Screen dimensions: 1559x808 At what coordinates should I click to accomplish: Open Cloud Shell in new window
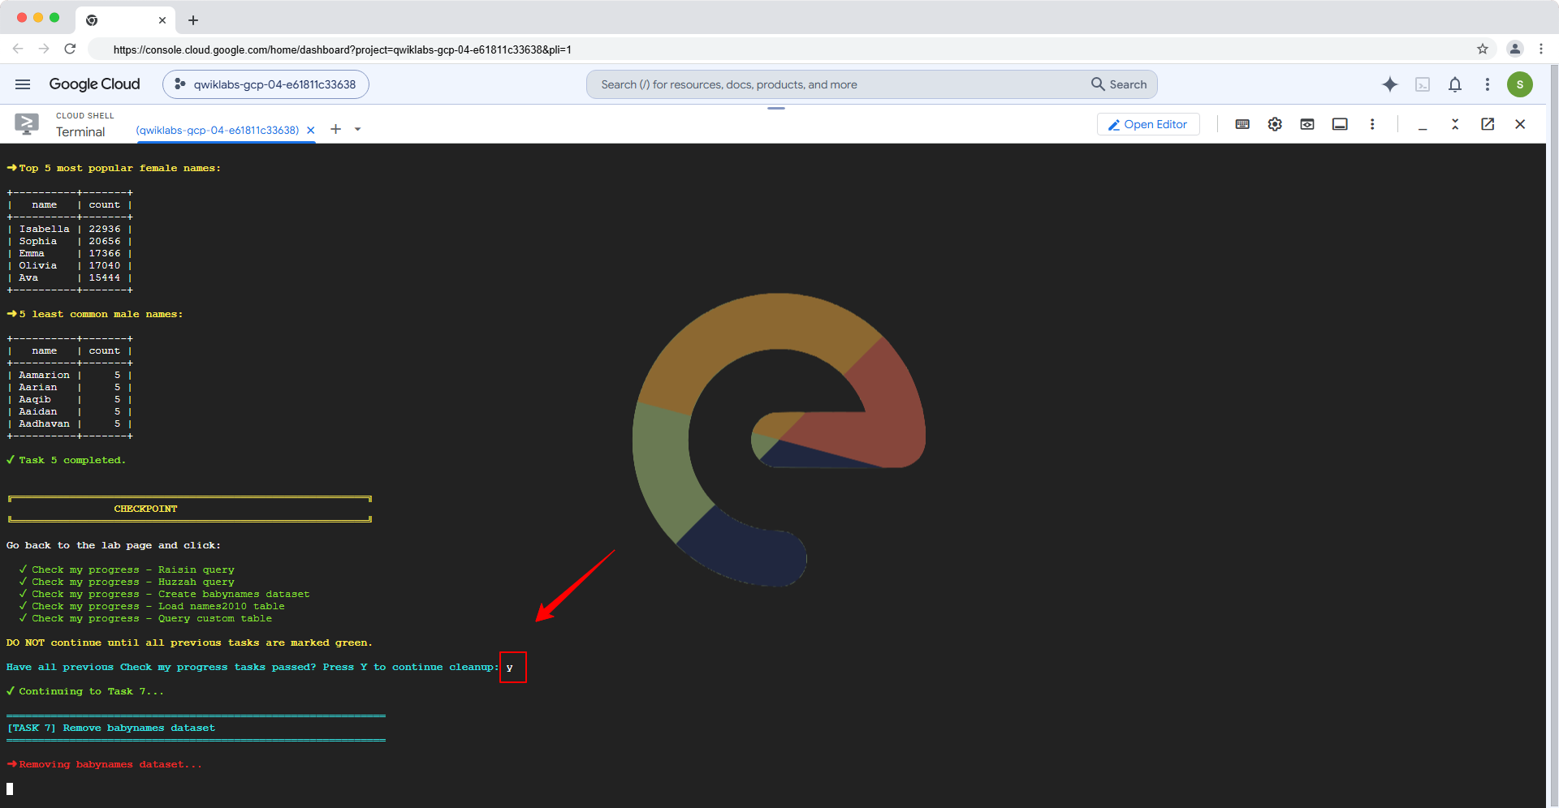[x=1488, y=124]
